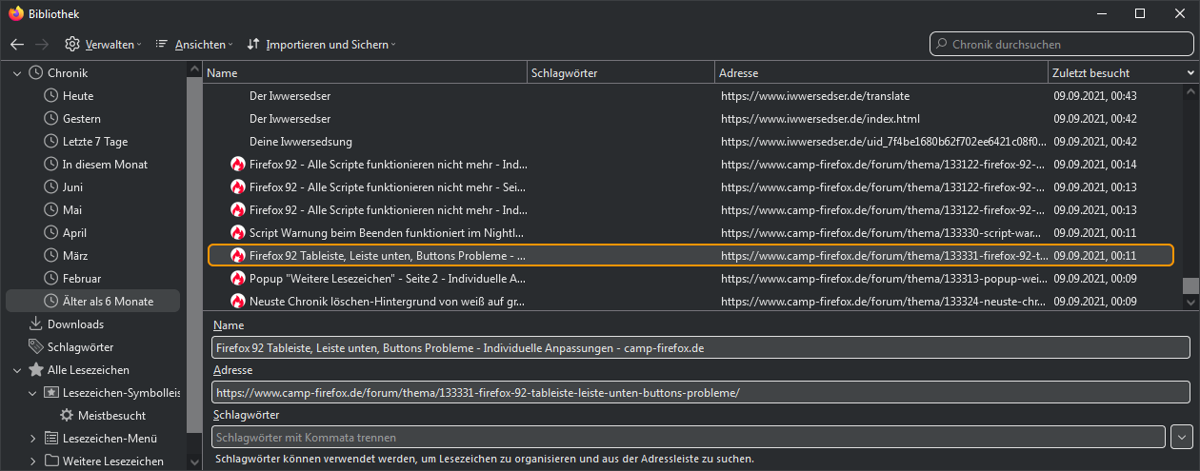Click the Schlagwörter tag icon in sidebar
This screenshot has width=1200, height=471.
pos(36,347)
